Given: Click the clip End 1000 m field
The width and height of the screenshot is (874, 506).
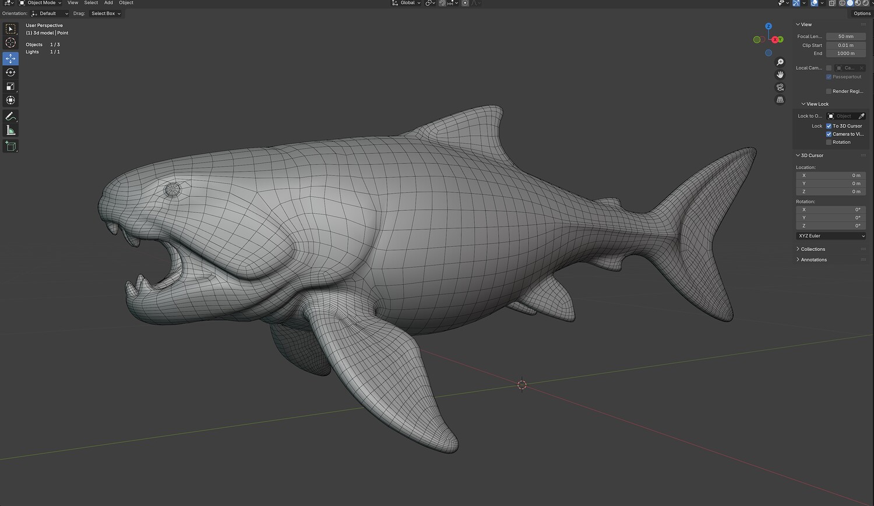Looking at the screenshot, I should coord(846,54).
